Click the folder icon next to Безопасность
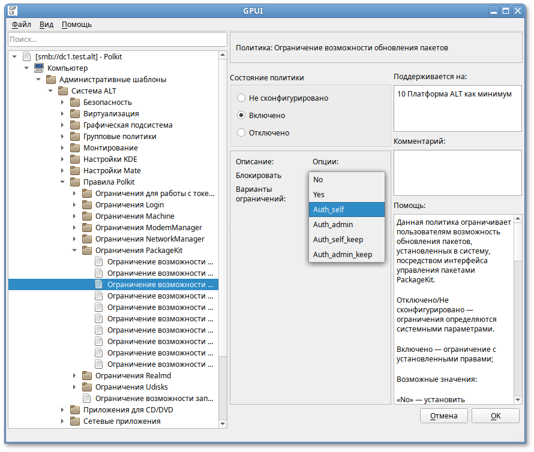 click(74, 103)
